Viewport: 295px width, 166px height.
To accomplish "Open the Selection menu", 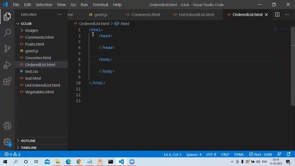I will click(x=44, y=5).
